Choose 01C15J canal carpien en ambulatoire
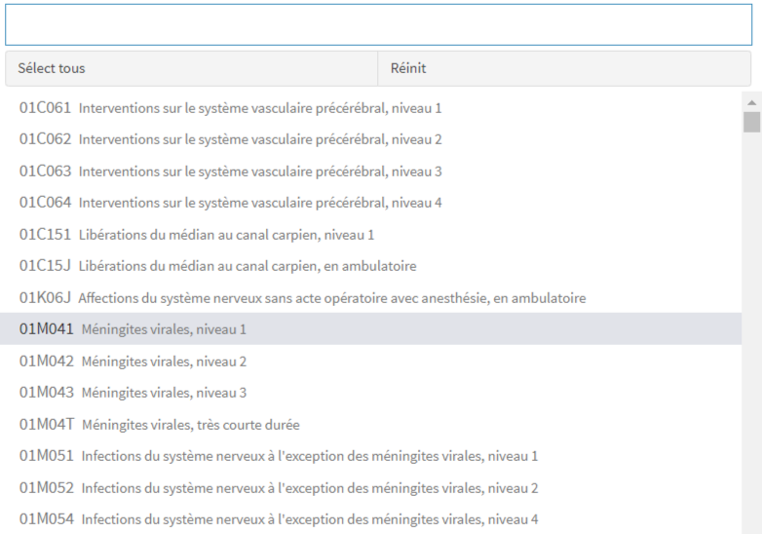This screenshot has width=762, height=534. pos(218,266)
